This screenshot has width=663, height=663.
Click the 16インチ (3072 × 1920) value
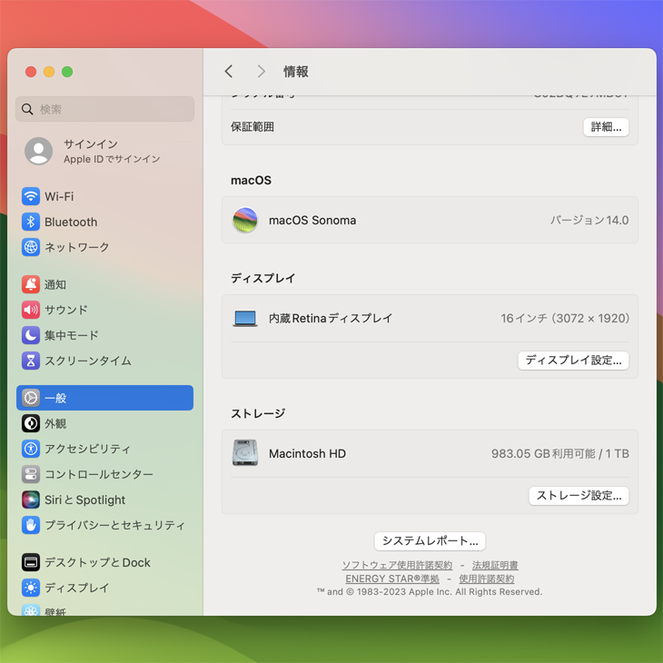(x=565, y=319)
